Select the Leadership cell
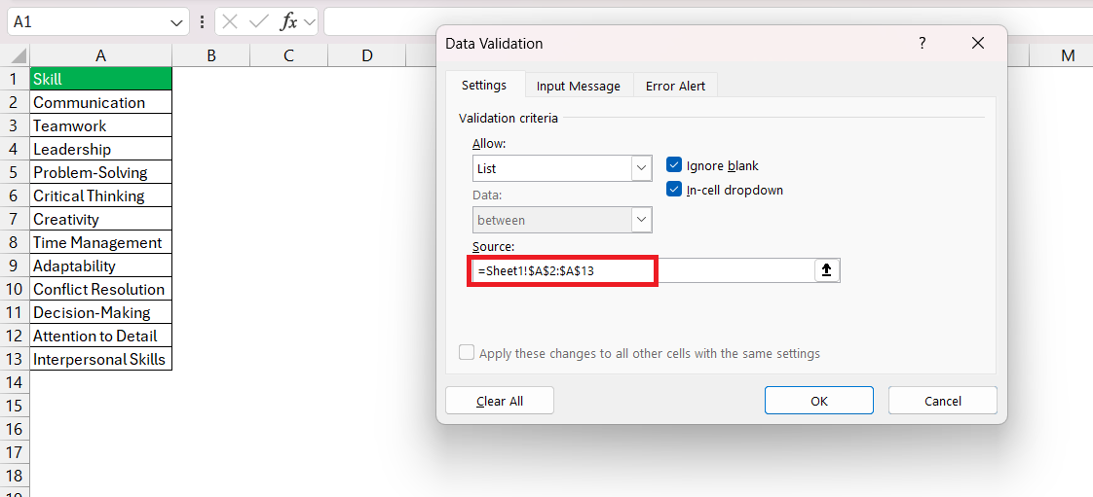The image size is (1093, 497). pos(101,149)
